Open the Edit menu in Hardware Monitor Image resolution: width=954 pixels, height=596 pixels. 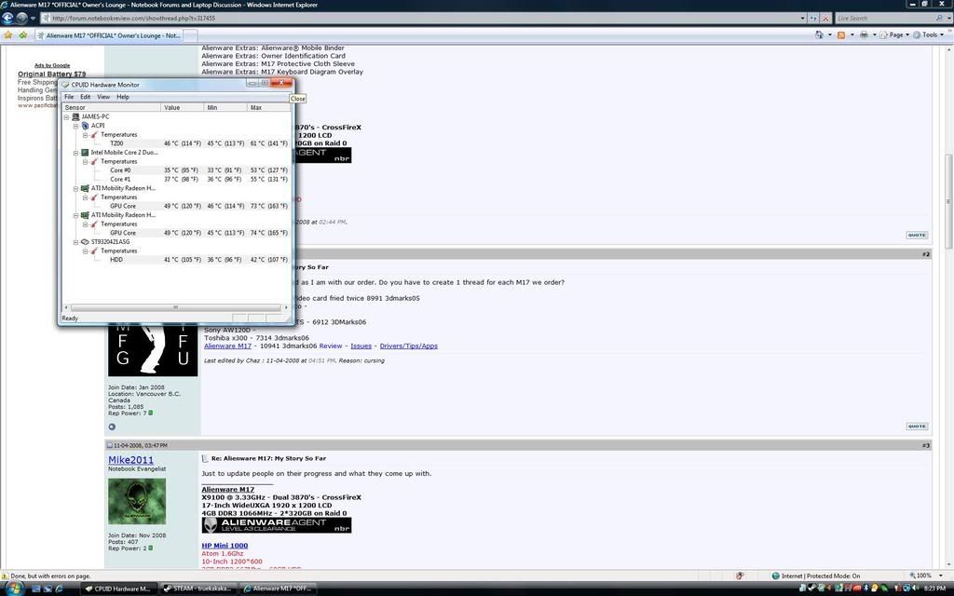point(85,97)
